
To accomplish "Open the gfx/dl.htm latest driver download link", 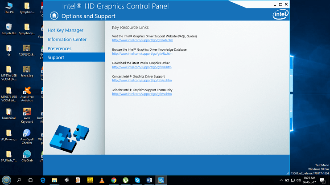I will click(142, 67).
